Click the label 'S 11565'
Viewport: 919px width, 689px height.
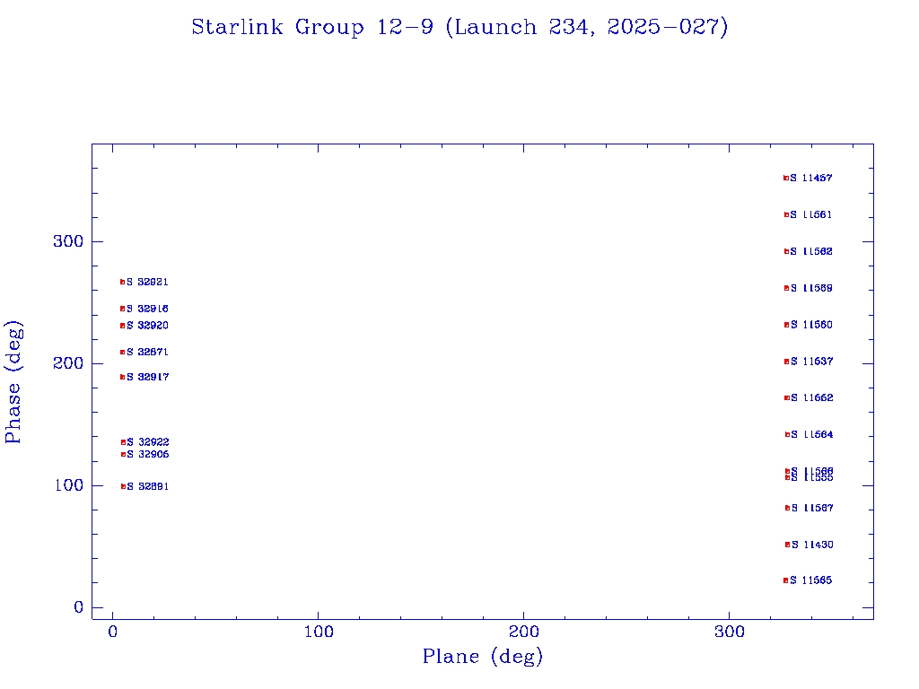point(811,580)
